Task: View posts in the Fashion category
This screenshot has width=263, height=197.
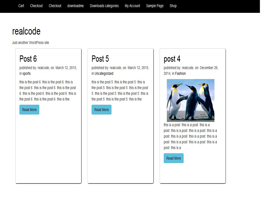Action: (181, 73)
